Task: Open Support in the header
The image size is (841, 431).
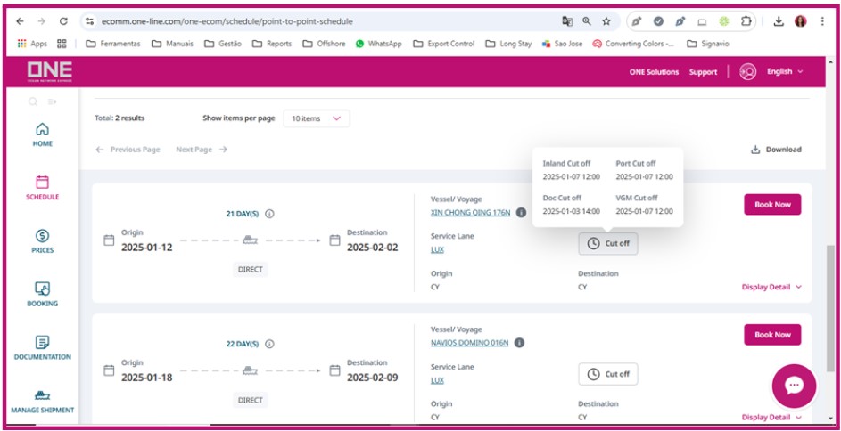Action: coord(703,72)
